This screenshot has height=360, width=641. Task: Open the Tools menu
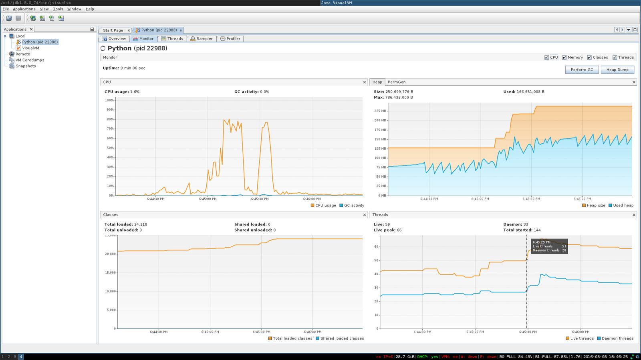58,9
